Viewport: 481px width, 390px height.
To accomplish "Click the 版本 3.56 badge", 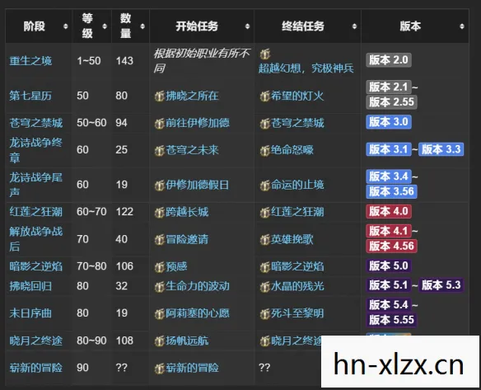I will click(x=391, y=191).
